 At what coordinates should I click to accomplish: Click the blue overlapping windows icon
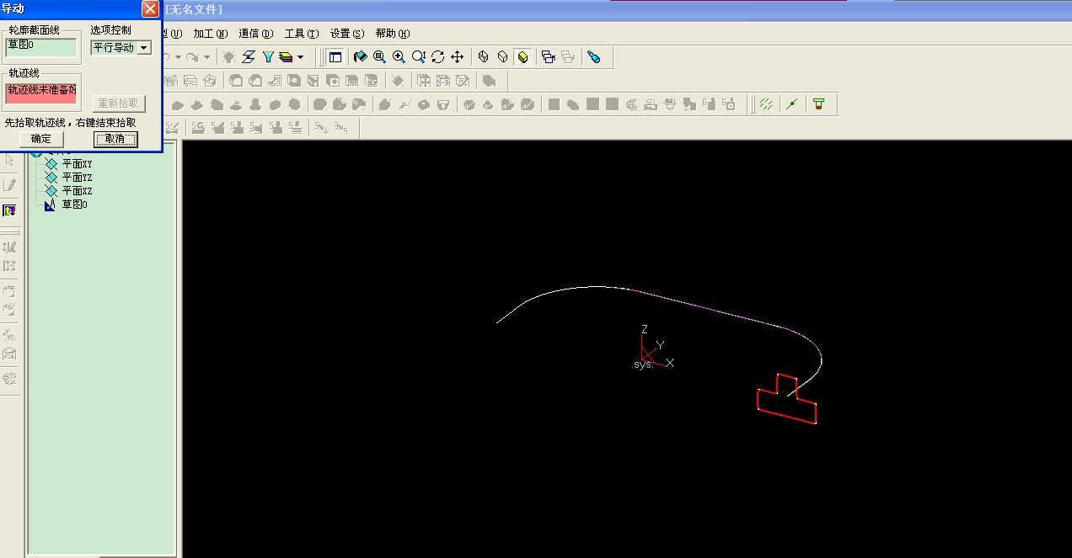(x=549, y=57)
